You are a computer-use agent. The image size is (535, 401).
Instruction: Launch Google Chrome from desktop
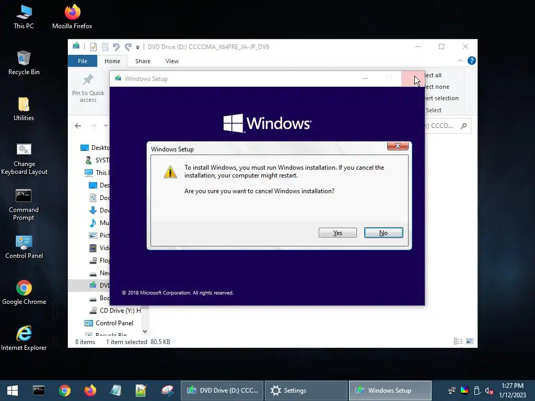[24, 292]
